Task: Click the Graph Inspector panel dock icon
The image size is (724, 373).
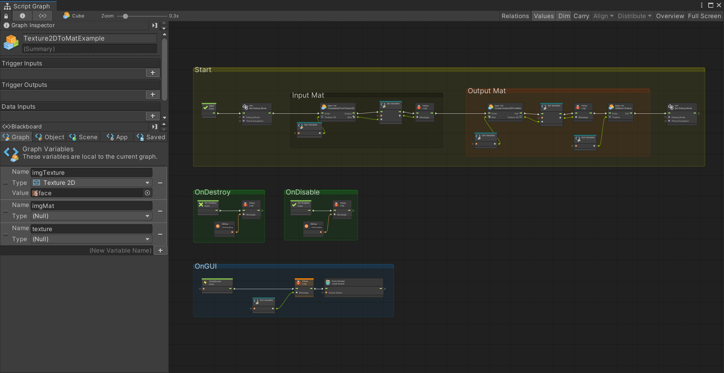Action: pyautogui.click(x=154, y=25)
